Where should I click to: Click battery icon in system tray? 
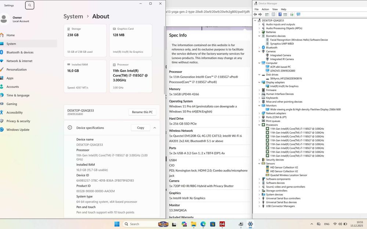point(345,224)
